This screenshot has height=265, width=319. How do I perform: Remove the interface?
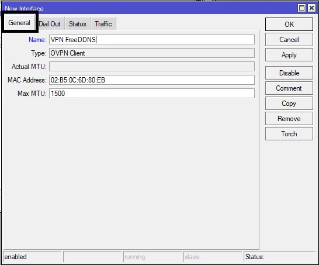click(289, 119)
